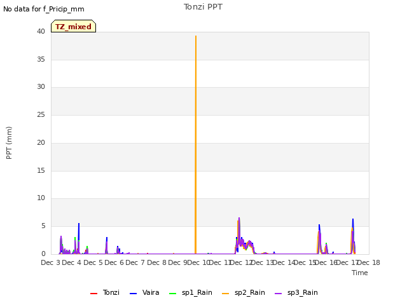The height and width of the screenshot is (305, 407).
Task: Click the red Tonzi legend swatch
Action: coord(93,294)
